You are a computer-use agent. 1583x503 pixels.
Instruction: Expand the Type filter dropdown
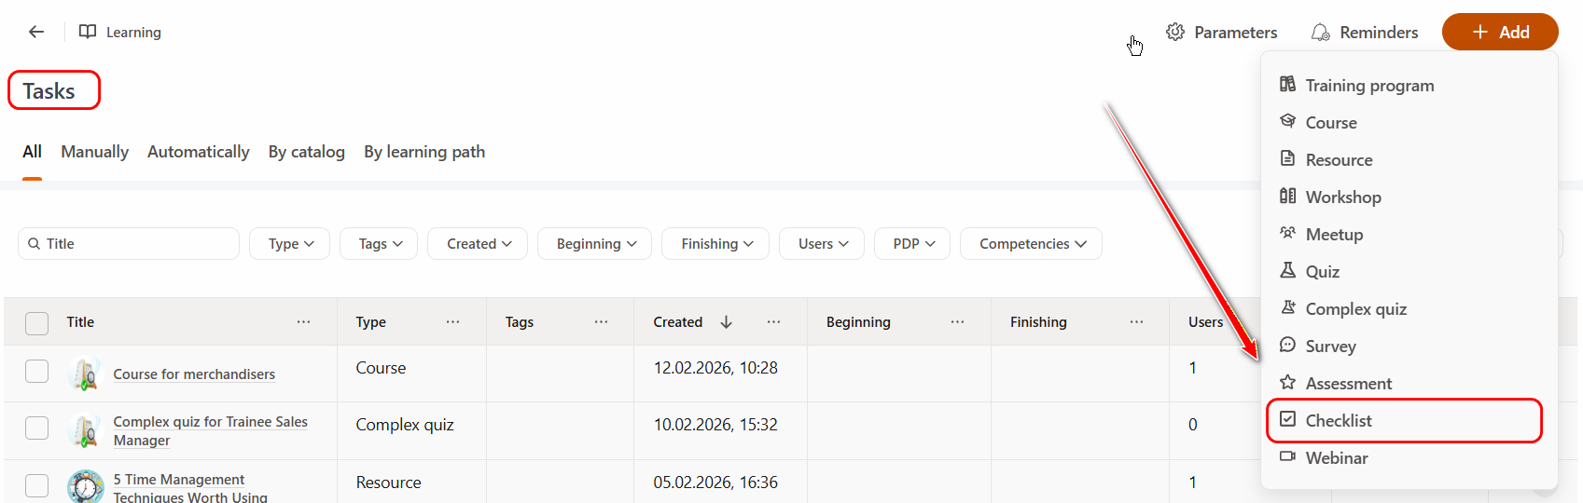(x=290, y=244)
